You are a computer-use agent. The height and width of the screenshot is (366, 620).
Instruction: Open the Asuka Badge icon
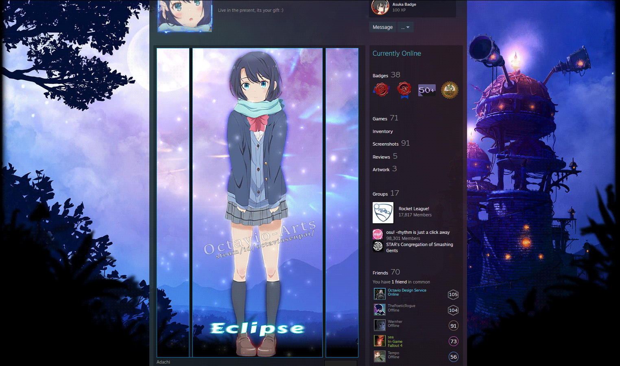[x=380, y=7]
